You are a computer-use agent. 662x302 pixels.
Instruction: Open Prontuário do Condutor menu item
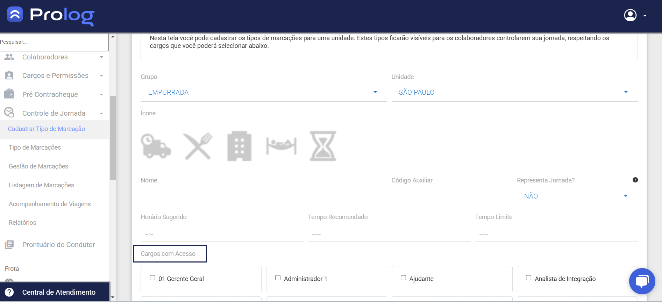(x=55, y=245)
